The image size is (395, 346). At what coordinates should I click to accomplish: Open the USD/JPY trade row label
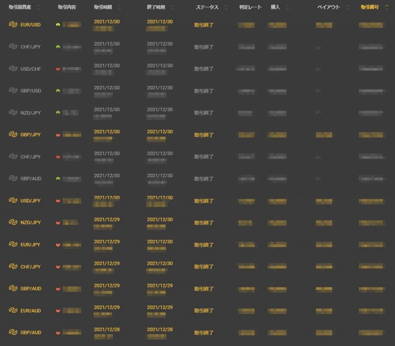click(30, 201)
